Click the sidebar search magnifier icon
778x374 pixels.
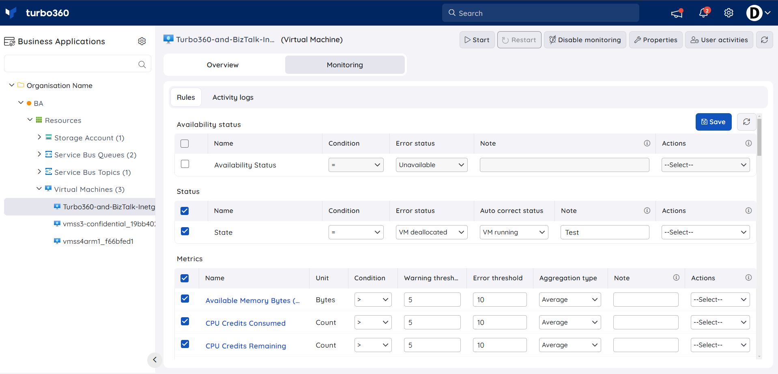click(x=142, y=64)
